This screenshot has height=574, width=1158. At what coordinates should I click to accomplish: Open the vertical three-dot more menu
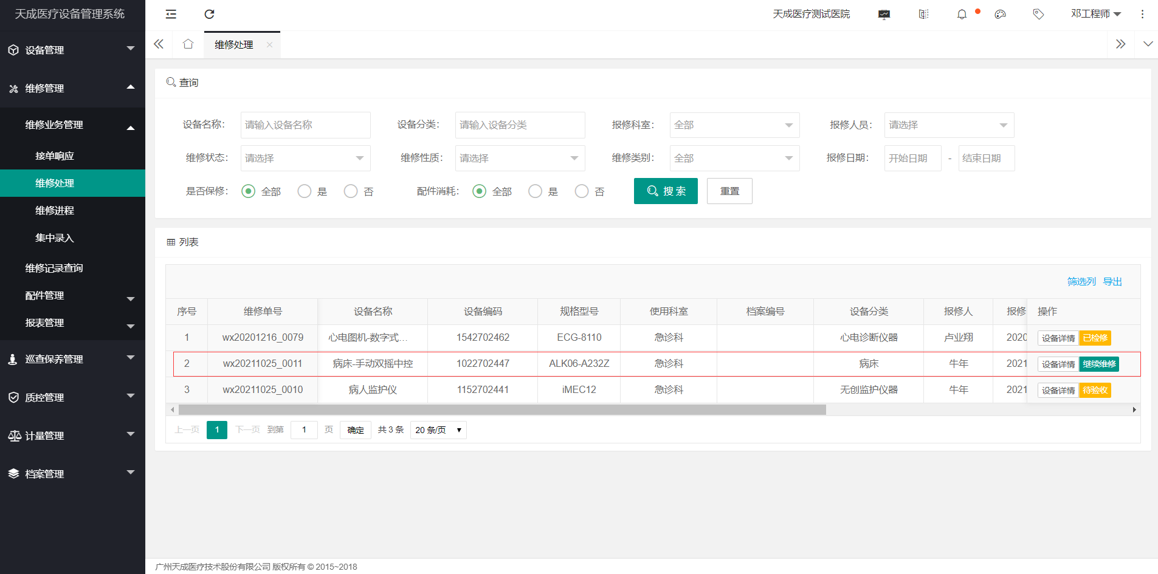point(1142,14)
